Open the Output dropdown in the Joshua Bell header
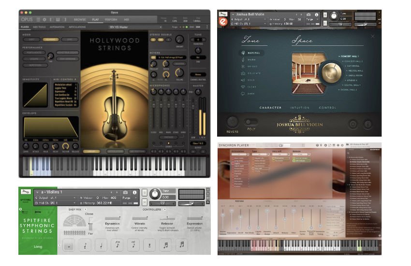 (249, 19)
